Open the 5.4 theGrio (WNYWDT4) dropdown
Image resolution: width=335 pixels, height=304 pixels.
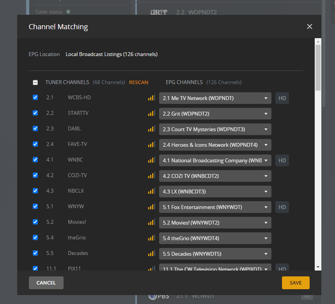point(215,239)
